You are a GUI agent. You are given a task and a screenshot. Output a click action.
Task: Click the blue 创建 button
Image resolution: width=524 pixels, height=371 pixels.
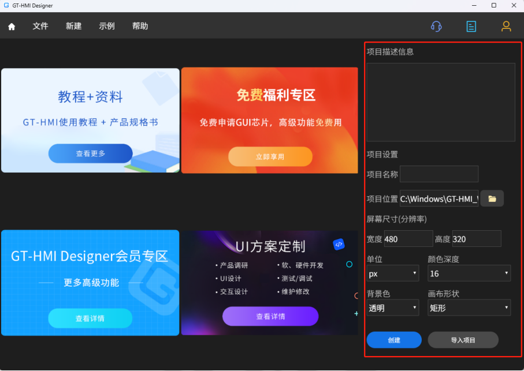[394, 340]
